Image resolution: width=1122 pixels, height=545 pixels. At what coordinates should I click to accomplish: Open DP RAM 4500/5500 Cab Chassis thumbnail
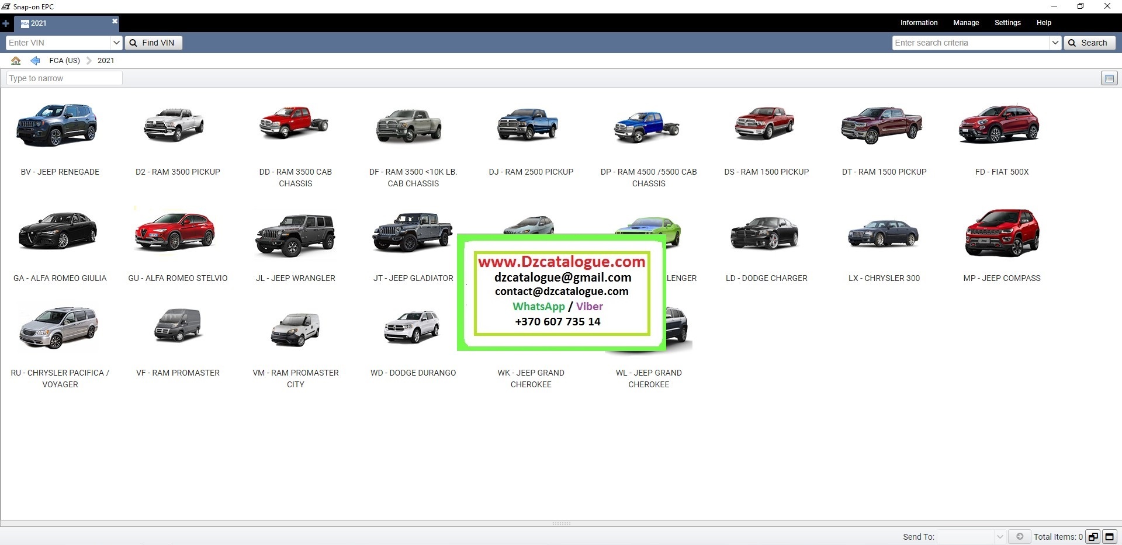coord(646,127)
